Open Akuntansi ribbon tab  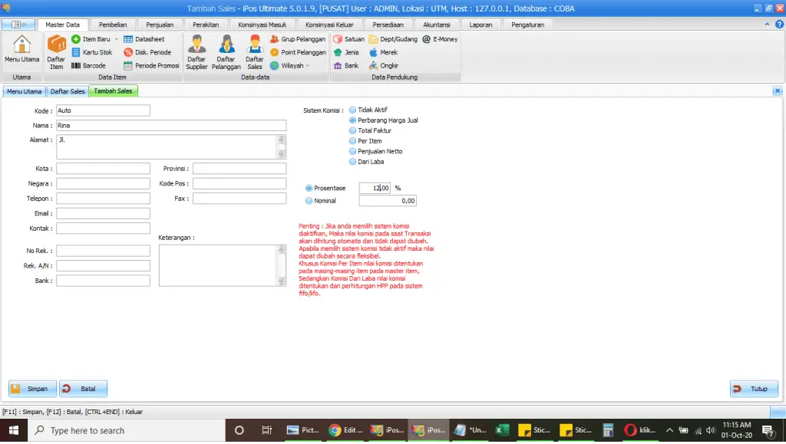point(436,24)
